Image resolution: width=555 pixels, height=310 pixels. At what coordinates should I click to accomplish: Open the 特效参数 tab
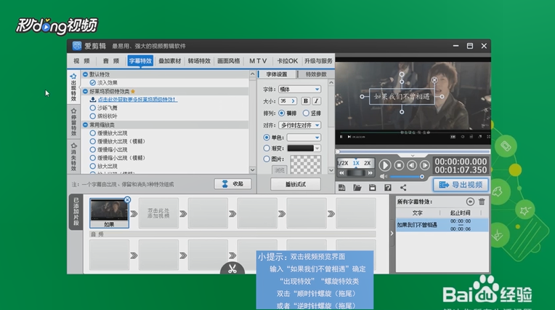click(316, 74)
